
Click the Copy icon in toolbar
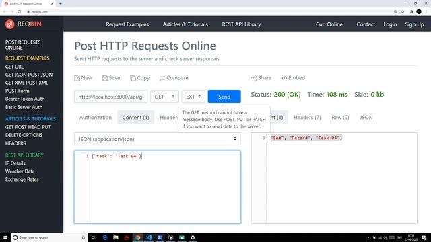(133, 78)
